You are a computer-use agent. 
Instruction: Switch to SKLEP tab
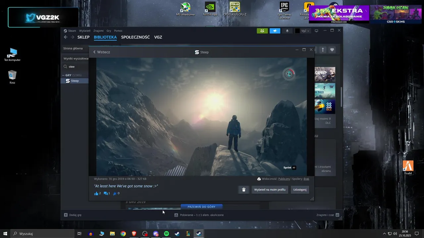[x=83, y=37]
